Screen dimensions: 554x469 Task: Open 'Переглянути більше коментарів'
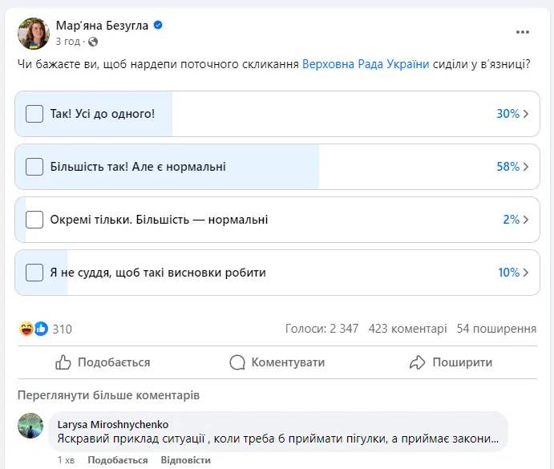click(108, 395)
